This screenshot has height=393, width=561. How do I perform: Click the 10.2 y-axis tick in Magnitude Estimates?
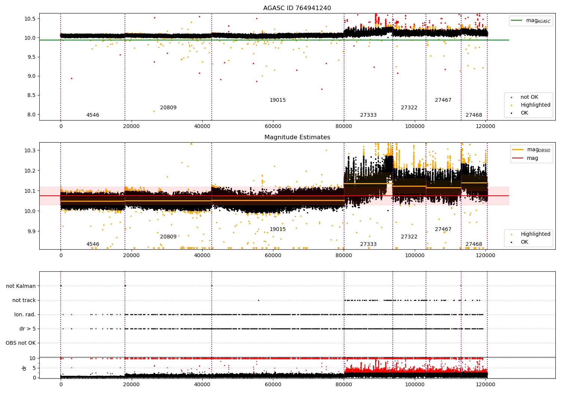pyautogui.click(x=30, y=171)
